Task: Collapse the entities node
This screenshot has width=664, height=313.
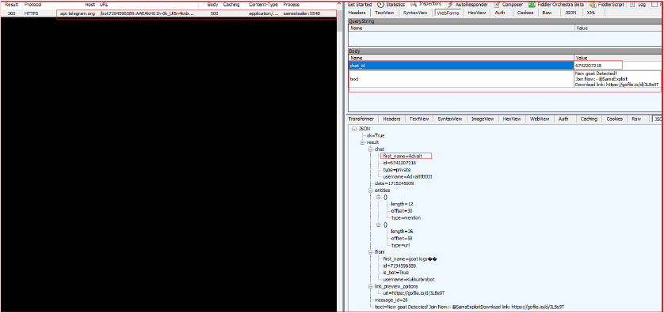Action: pyautogui.click(x=371, y=190)
